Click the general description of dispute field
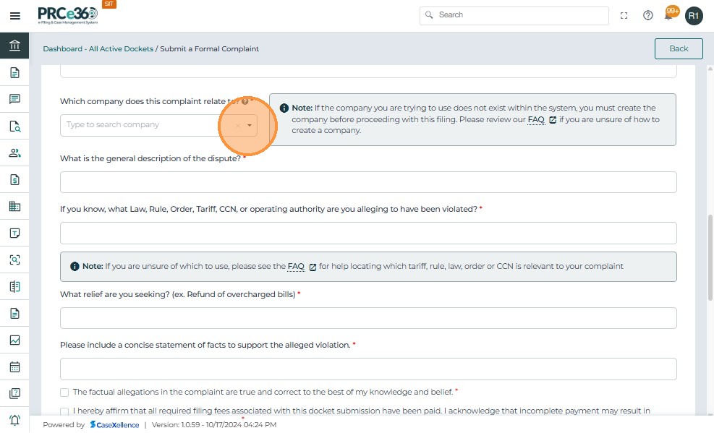The image size is (714, 433). pos(368,182)
